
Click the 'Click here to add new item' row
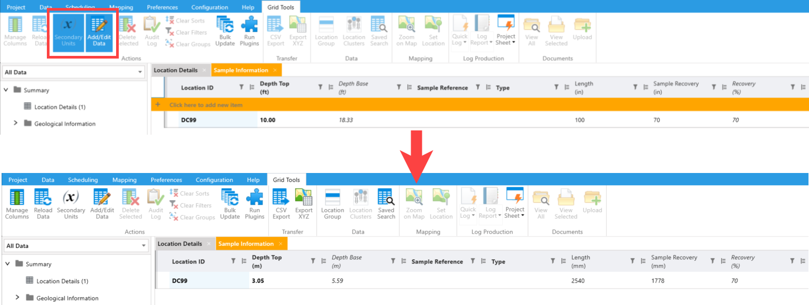click(479, 105)
